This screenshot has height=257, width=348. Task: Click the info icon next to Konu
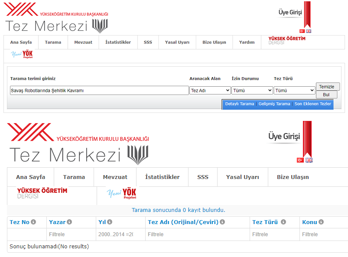point(321,222)
